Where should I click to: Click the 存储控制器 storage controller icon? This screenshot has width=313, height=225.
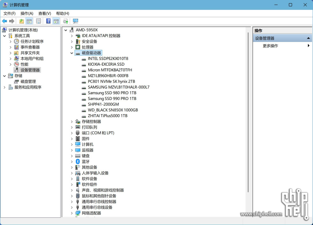(x=78, y=121)
